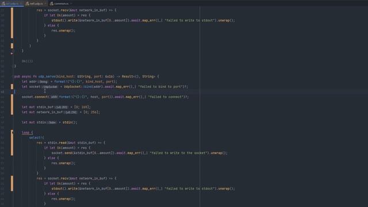
Task: Click the underlined loop keyword
Action: click(x=25, y=133)
